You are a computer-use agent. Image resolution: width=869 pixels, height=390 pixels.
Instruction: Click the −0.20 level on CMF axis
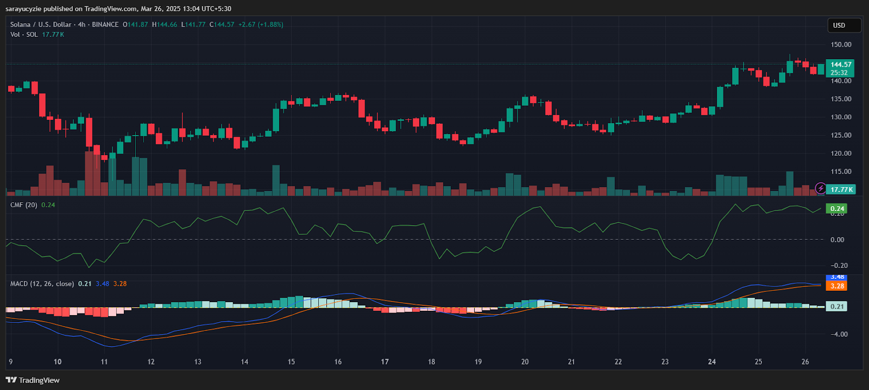[839, 266]
